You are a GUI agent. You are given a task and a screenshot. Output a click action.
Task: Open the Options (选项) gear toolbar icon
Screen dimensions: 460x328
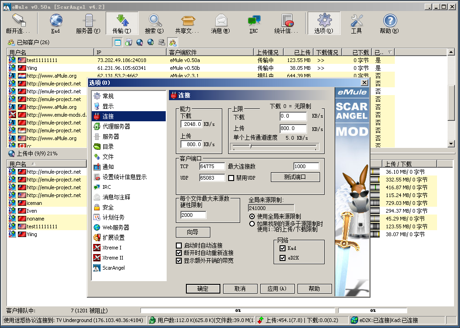(x=324, y=23)
